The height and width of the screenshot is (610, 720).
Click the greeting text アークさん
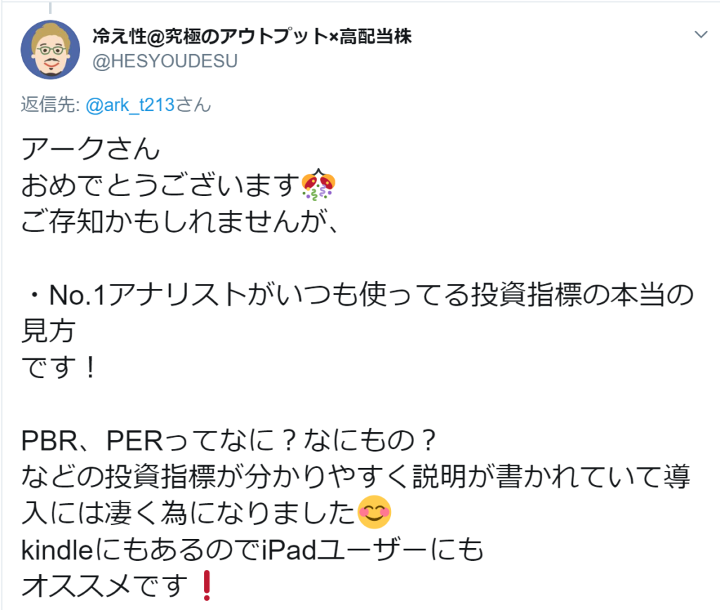click(x=91, y=149)
